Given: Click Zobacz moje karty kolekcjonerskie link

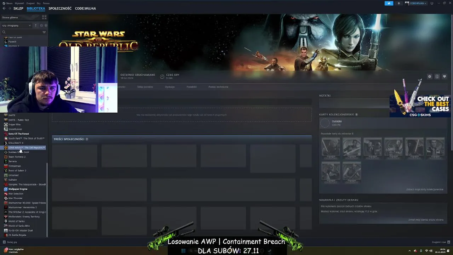Looking at the screenshot, I should click(425, 189).
